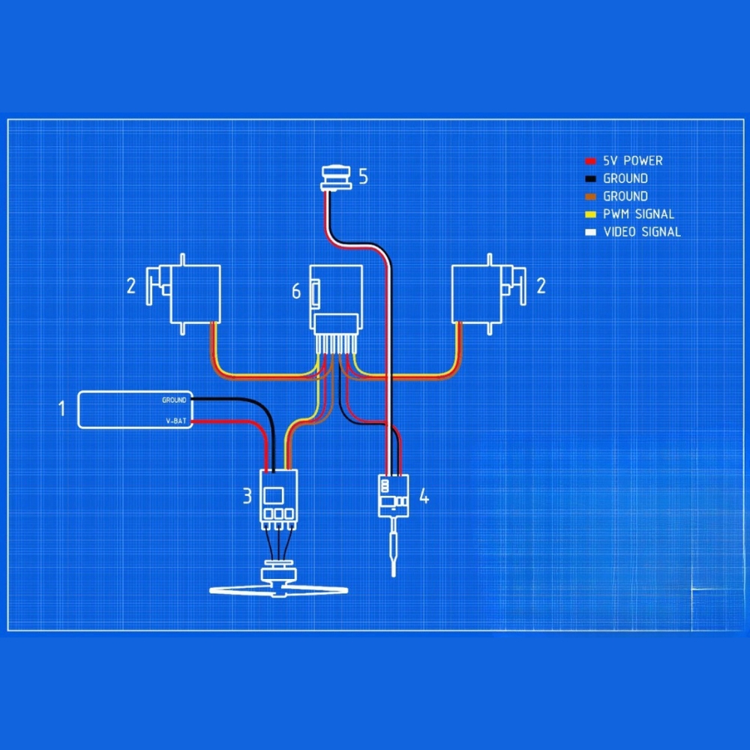
Task: Click the battery component labeled 1
Action: coord(135,410)
